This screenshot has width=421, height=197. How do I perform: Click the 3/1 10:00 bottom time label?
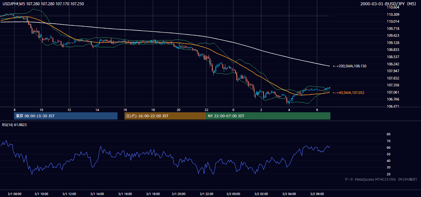coord(42,194)
